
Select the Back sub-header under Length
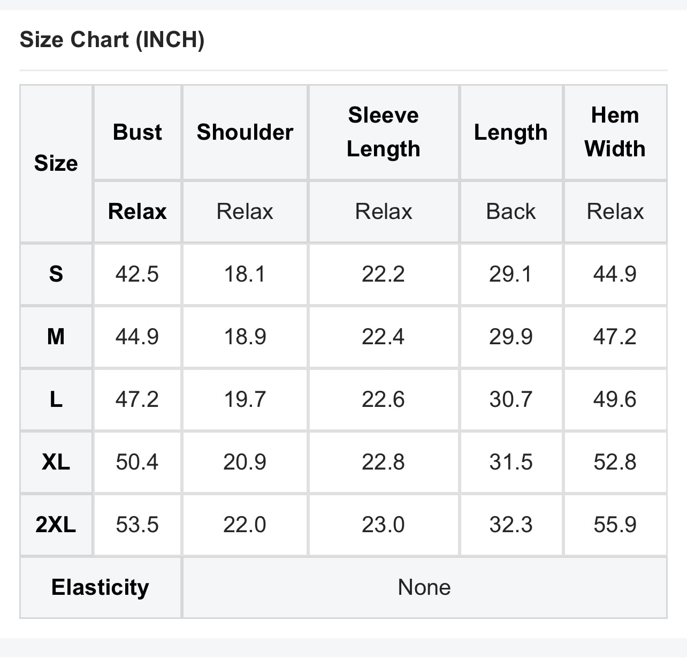(510, 211)
